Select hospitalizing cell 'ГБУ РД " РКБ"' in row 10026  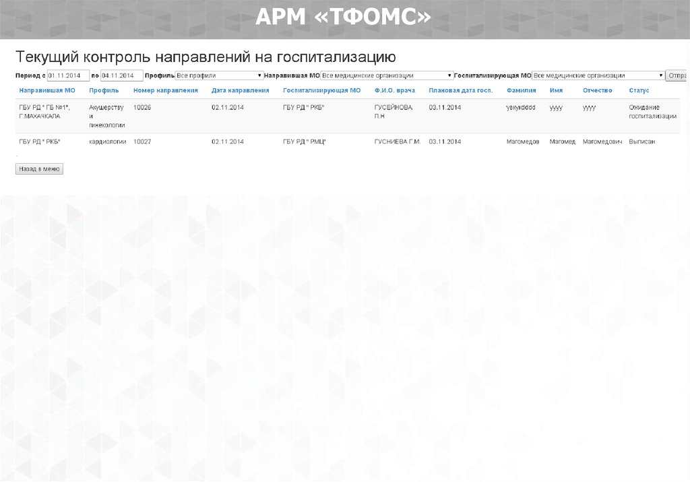point(304,107)
